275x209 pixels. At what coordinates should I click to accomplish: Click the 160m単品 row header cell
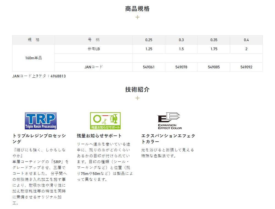click(x=34, y=58)
